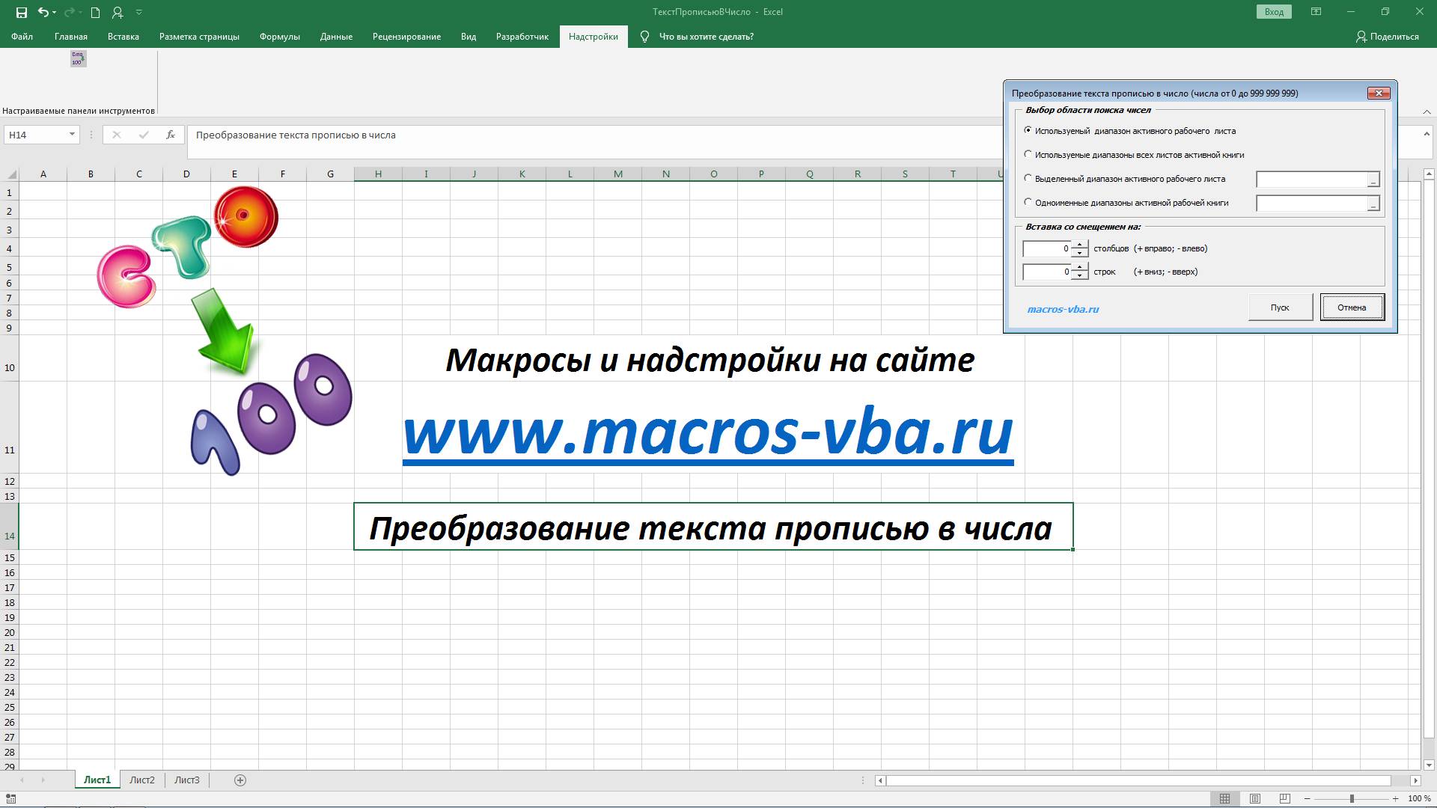Run the Сто-100 add-in toolbar icon
This screenshot has height=808, width=1437.
[78, 59]
